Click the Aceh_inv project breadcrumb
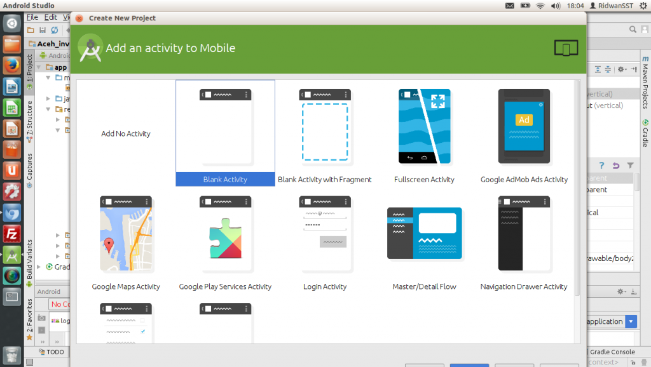This screenshot has height=367, width=651. (49, 44)
